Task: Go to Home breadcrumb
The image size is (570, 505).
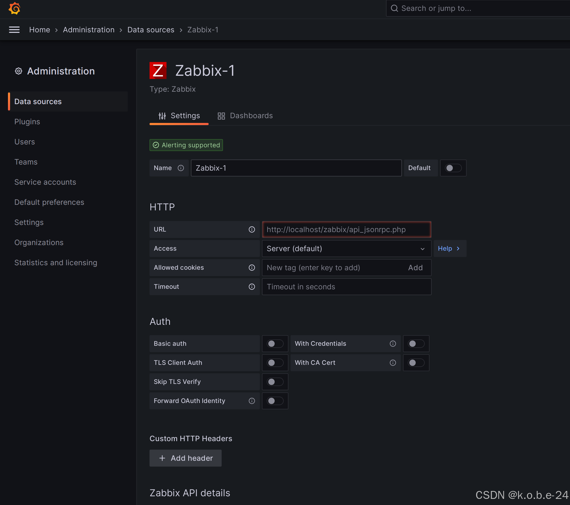Action: [40, 30]
